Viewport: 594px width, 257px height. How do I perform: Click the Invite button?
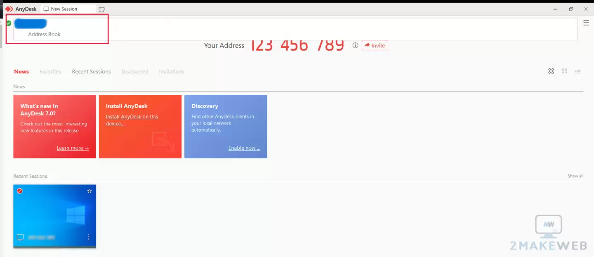click(375, 46)
